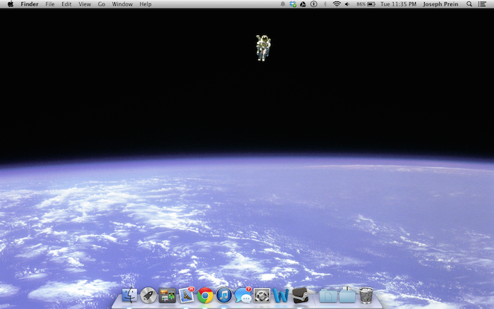The width and height of the screenshot is (494, 309).
Task: Open the Documents folder stack in Dock
Action: coord(328,296)
